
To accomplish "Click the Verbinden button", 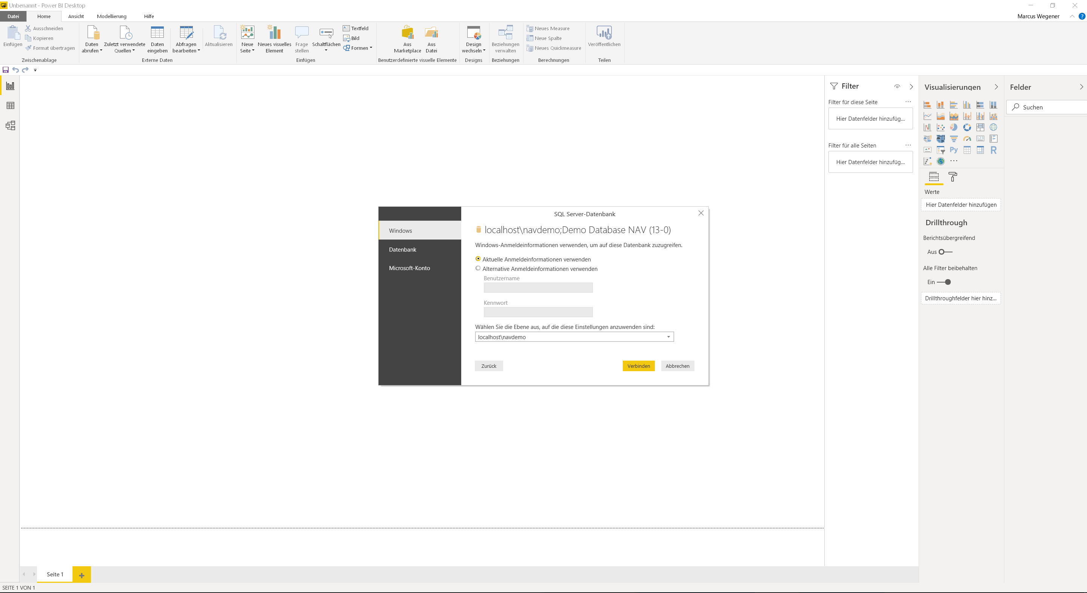I will click(x=639, y=366).
